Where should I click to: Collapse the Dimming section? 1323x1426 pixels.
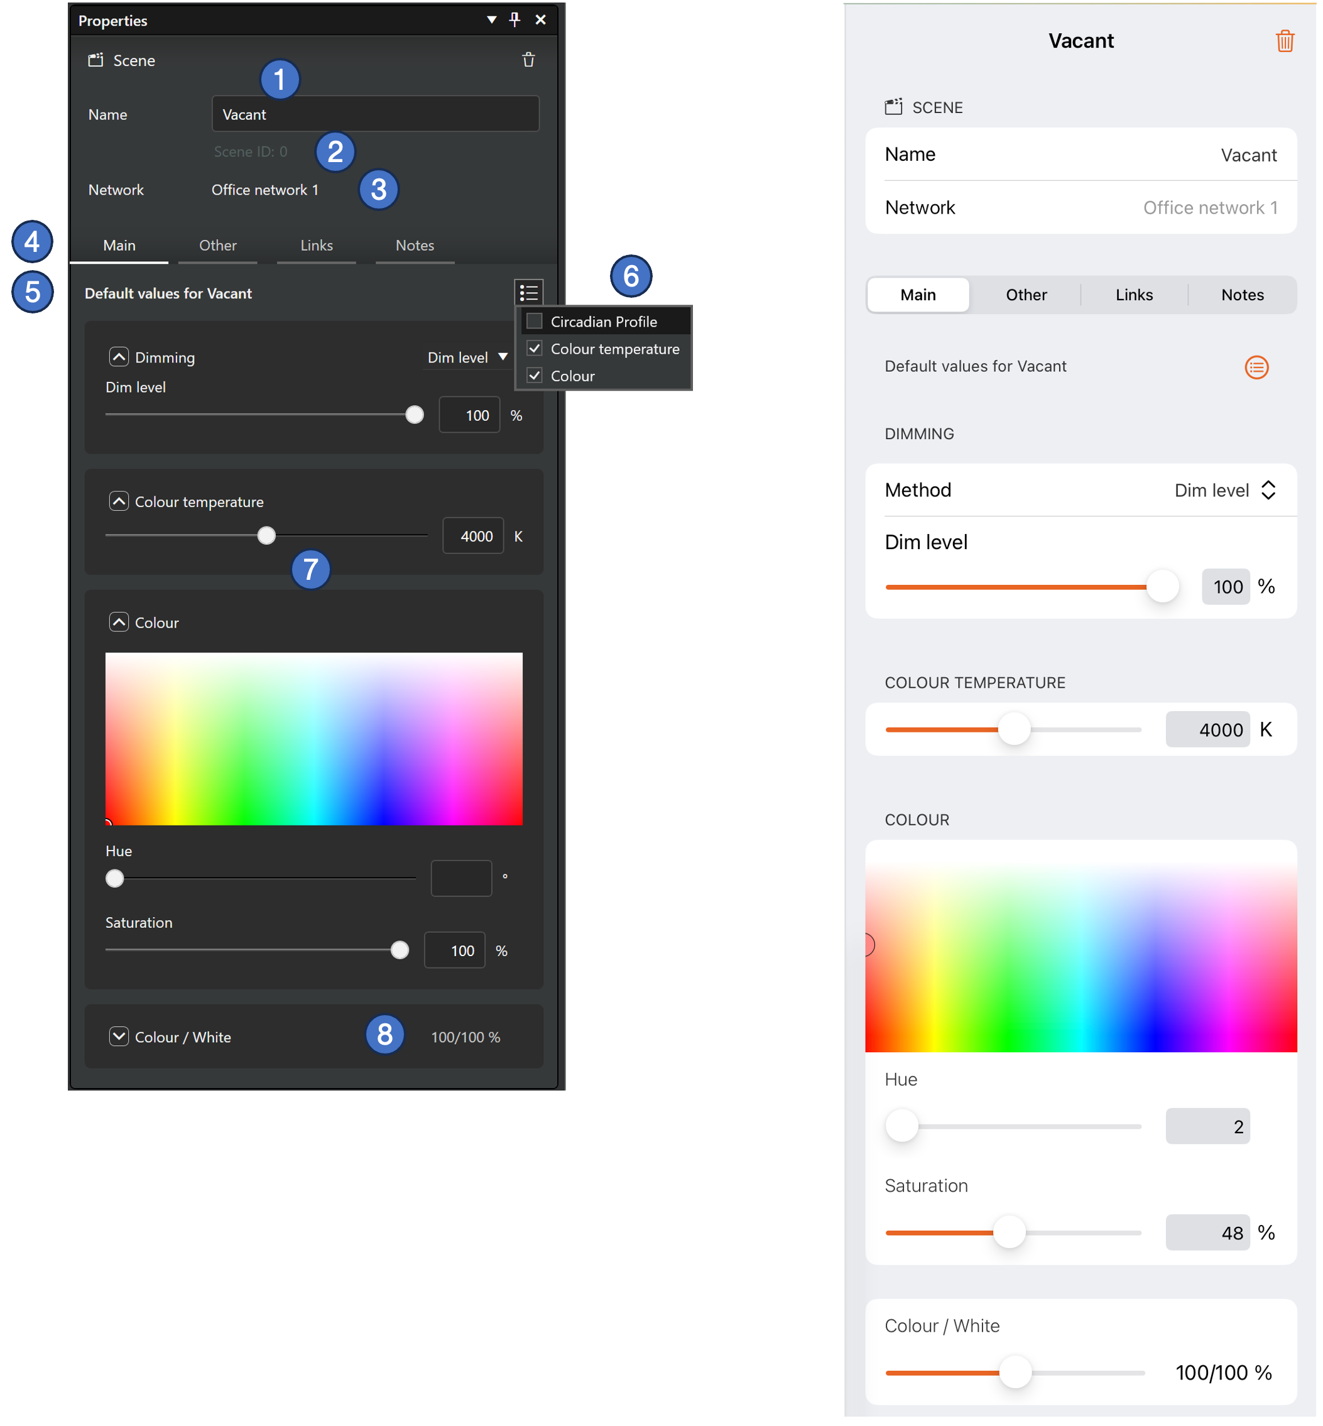point(119,357)
